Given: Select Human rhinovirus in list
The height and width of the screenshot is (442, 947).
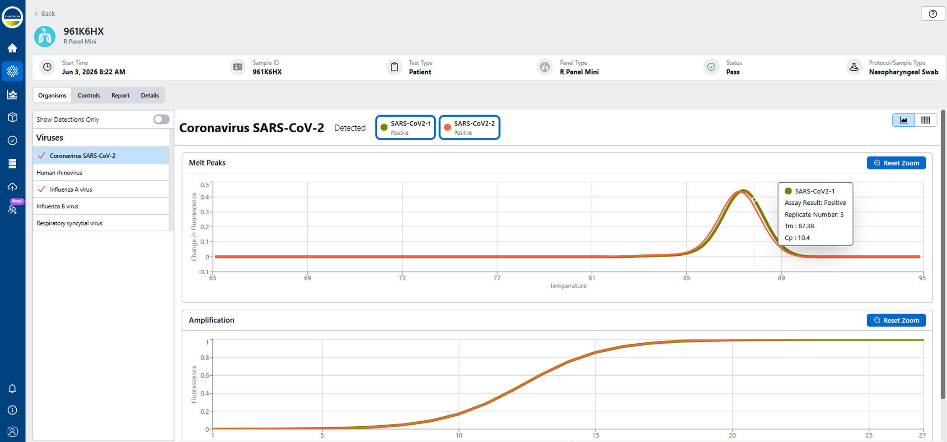Looking at the screenshot, I should [101, 172].
